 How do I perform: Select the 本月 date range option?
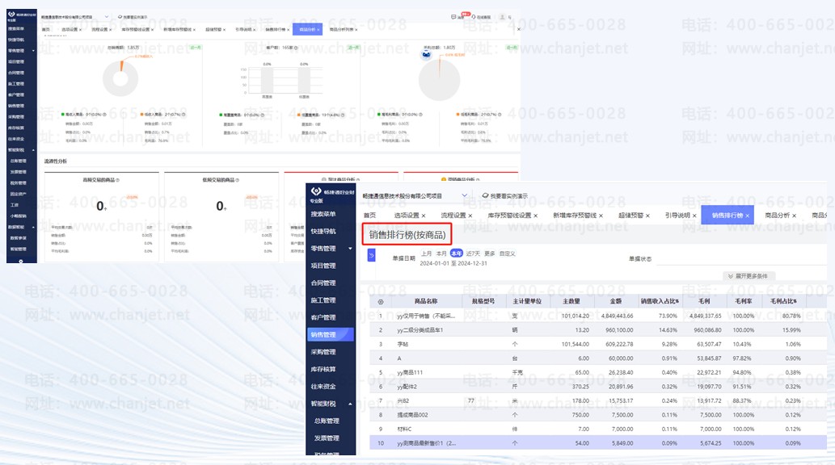tap(441, 253)
